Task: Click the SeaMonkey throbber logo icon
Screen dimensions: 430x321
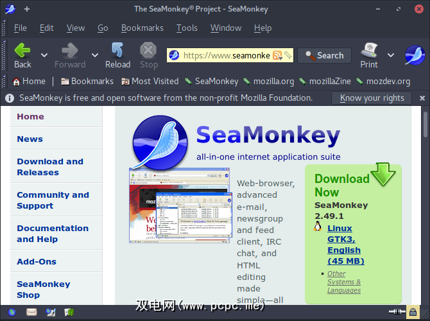Action: (415, 55)
